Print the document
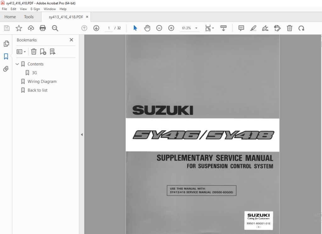Screen dimensions: 322x234 pos(43,28)
